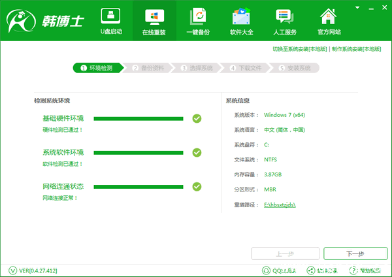Click the 系统盘符 C: value
The width and height of the screenshot is (392, 277).
(x=267, y=145)
